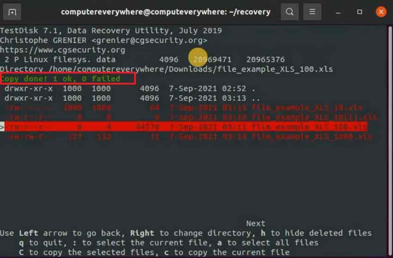
Task: Click the Directory path line for file_example_XLS_100.xls
Action: [166, 69]
